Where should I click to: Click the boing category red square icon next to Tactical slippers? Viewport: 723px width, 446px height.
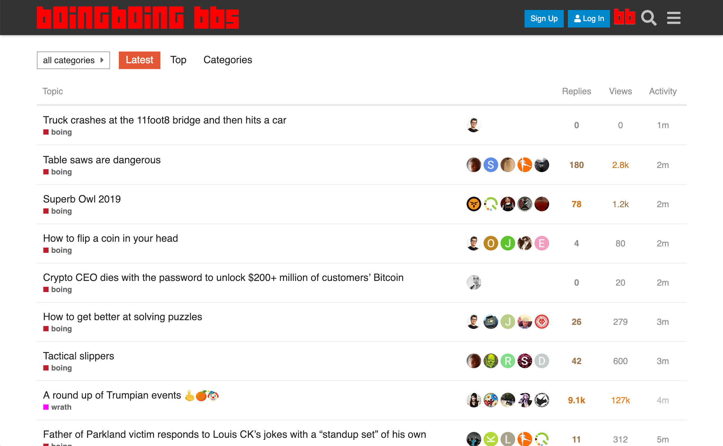[45, 368]
